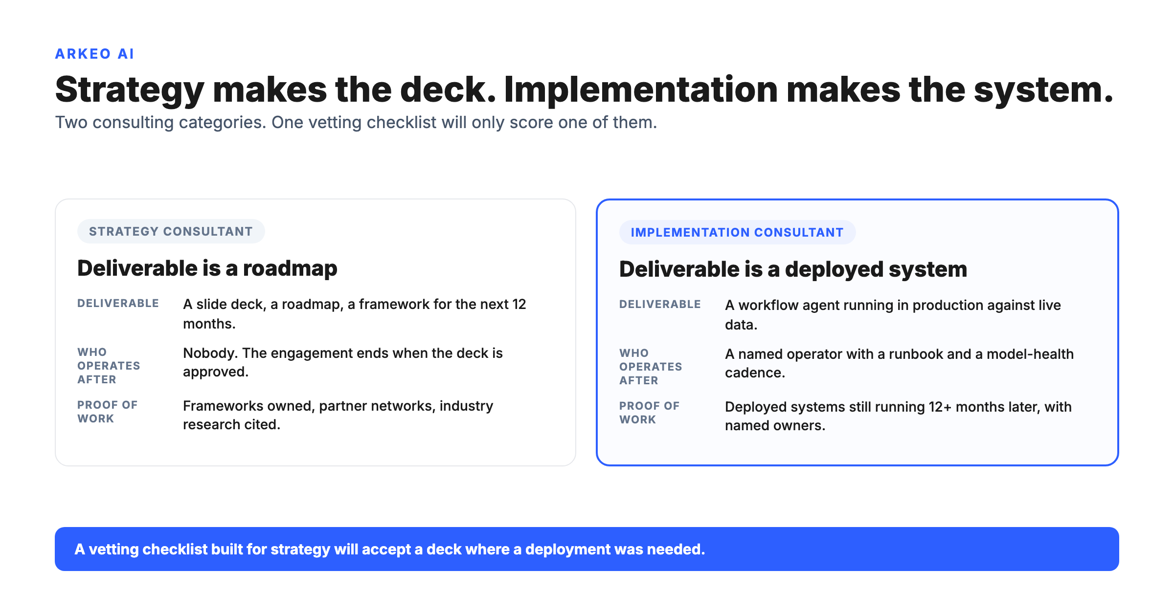Select the "Deliverable is a deployed system" heading
Screen dimensions: 1174x616
[793, 269]
